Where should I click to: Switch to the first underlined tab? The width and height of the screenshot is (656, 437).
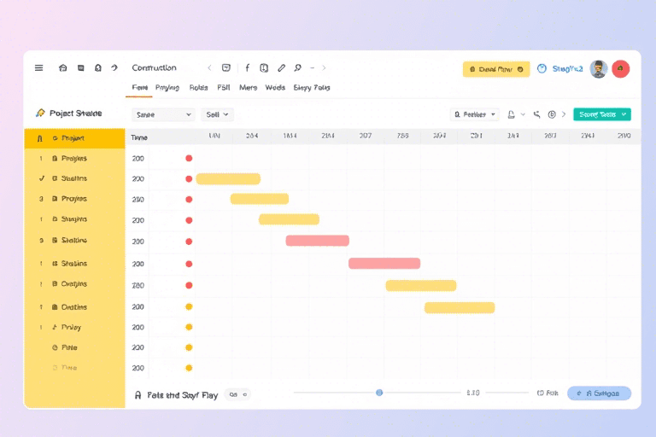coord(139,88)
